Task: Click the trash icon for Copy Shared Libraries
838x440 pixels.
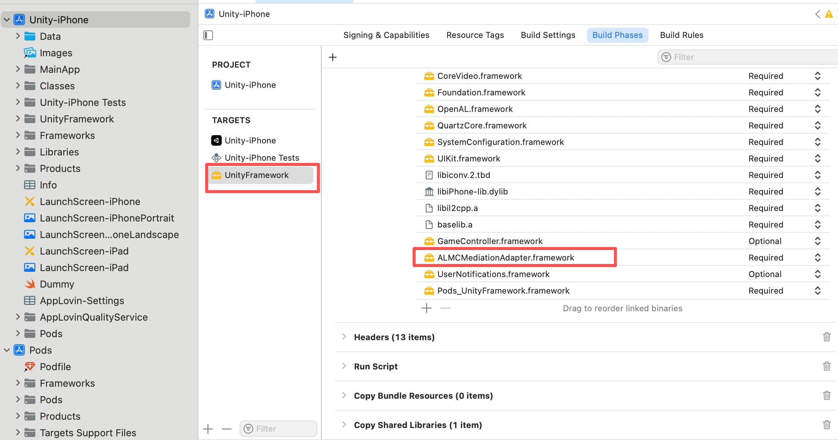Action: (x=827, y=425)
